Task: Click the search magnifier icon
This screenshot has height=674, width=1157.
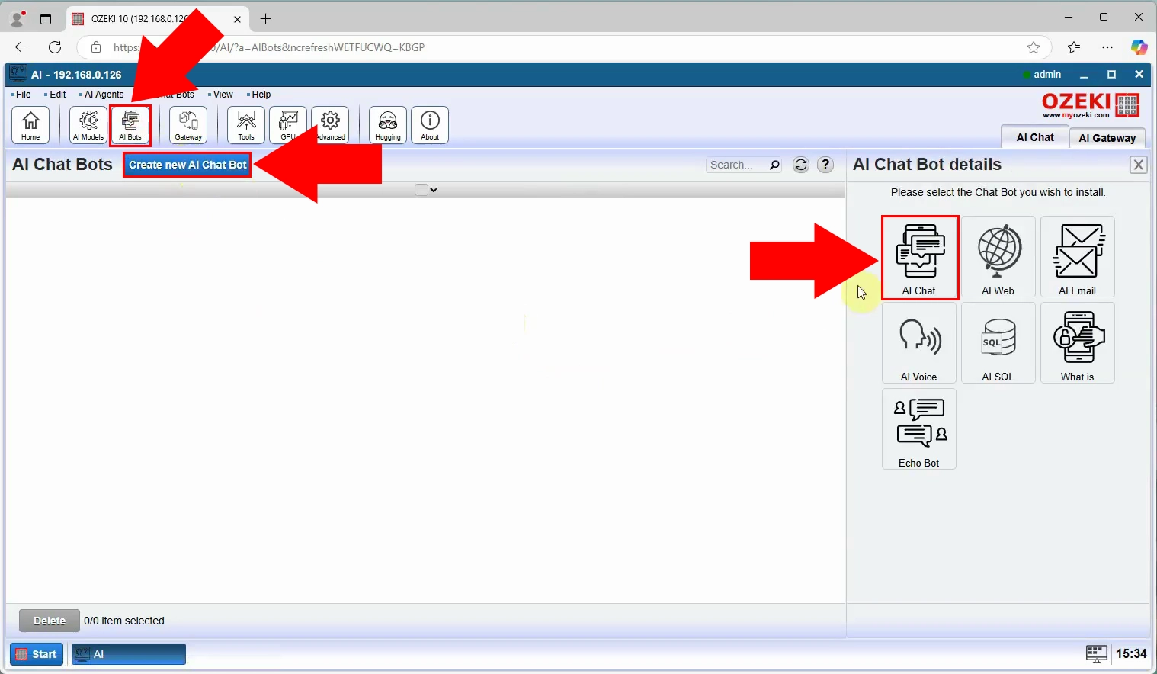Action: tap(774, 165)
